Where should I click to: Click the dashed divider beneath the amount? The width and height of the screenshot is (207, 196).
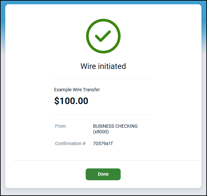point(103,115)
